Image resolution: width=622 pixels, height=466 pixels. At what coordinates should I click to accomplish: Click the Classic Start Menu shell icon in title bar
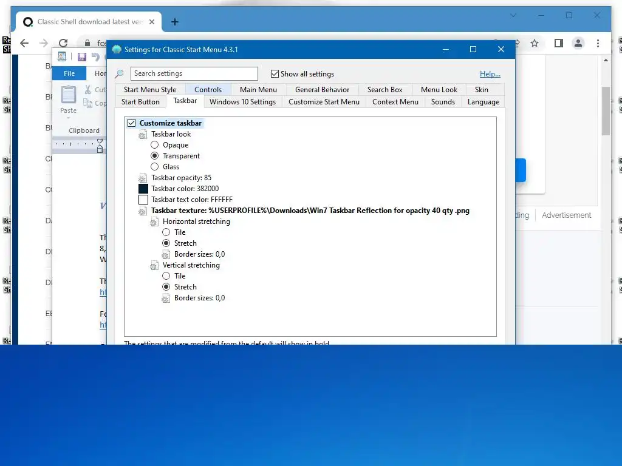click(x=117, y=50)
